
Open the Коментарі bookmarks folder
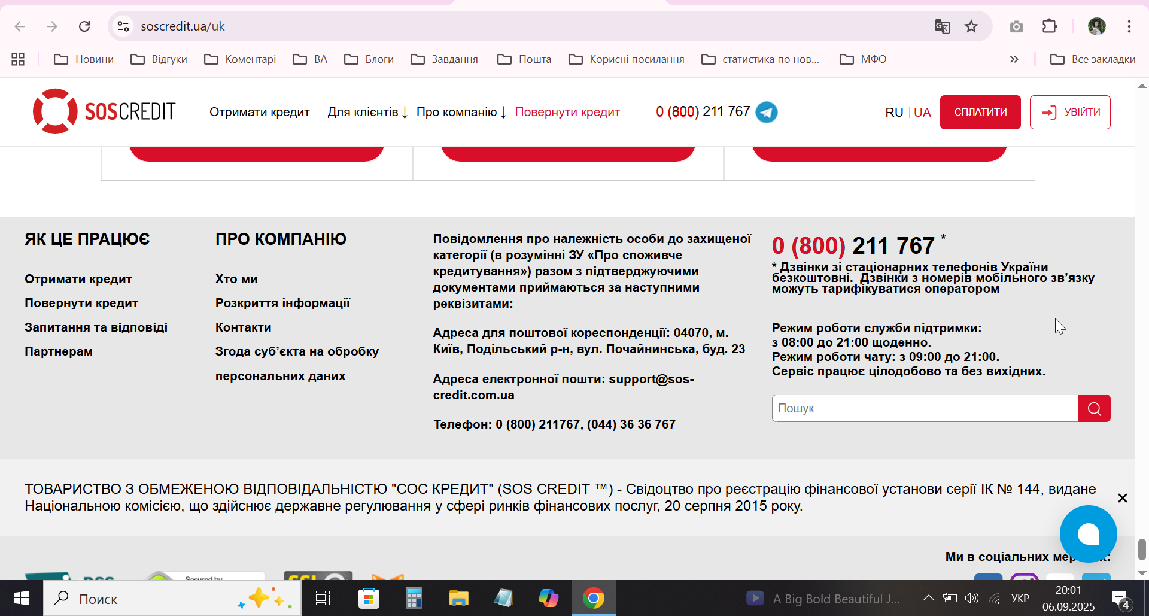click(240, 59)
